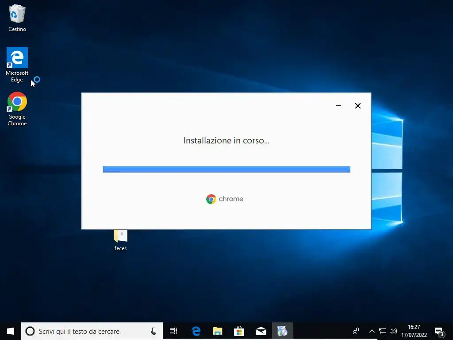Viewport: 453px width, 340px height.
Task: Open the Mail app from taskbar
Action: pyautogui.click(x=261, y=331)
